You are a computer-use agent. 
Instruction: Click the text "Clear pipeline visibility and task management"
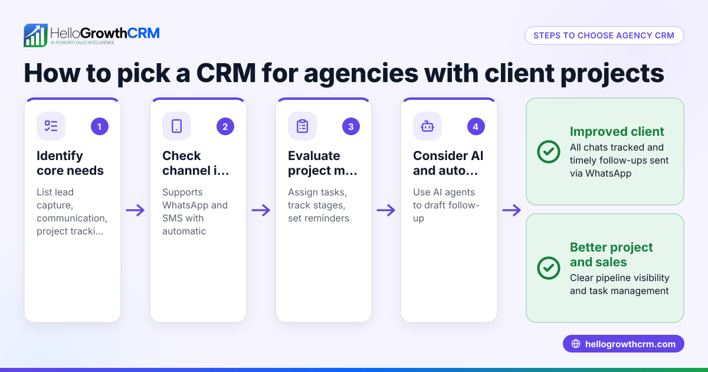click(619, 284)
